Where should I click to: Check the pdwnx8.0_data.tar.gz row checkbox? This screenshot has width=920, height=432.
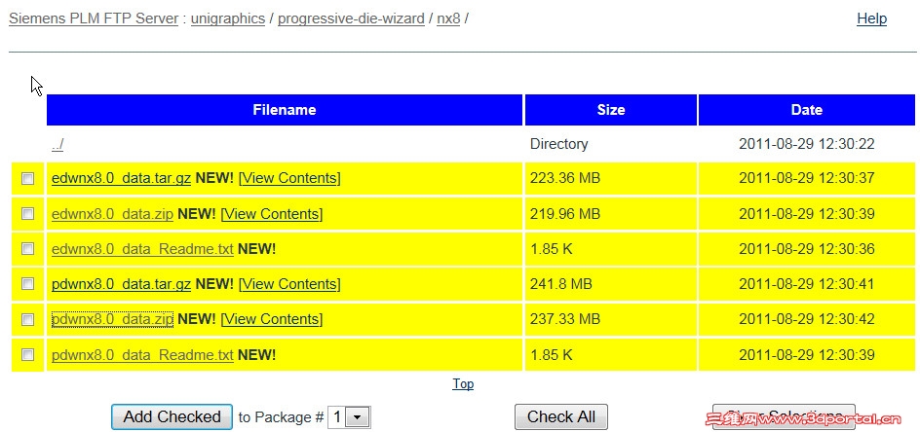tap(28, 283)
